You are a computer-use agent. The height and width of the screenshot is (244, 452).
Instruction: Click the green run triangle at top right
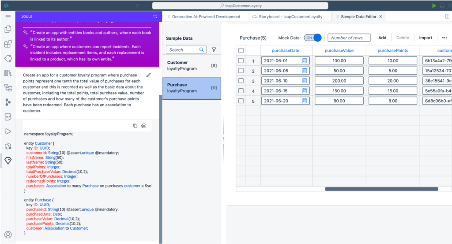tap(434, 6)
